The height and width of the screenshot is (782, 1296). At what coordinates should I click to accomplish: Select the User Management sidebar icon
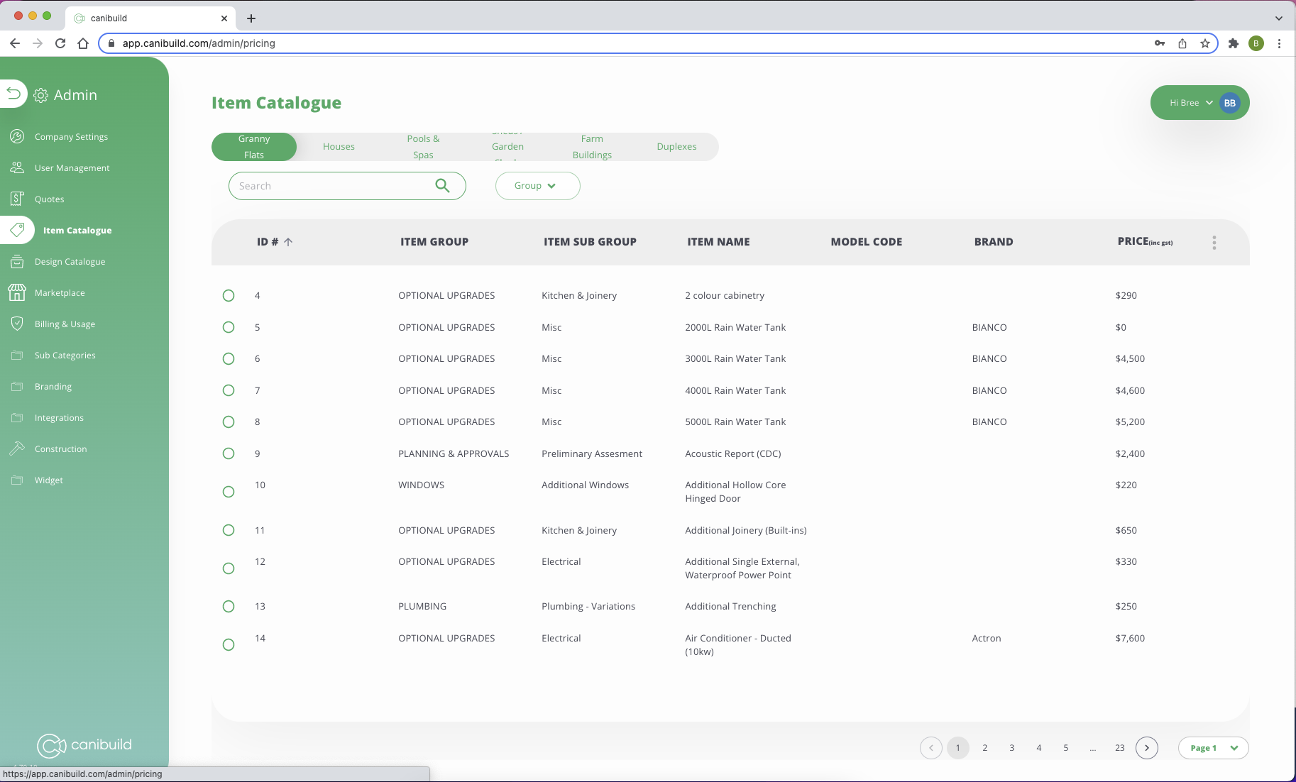pos(17,167)
